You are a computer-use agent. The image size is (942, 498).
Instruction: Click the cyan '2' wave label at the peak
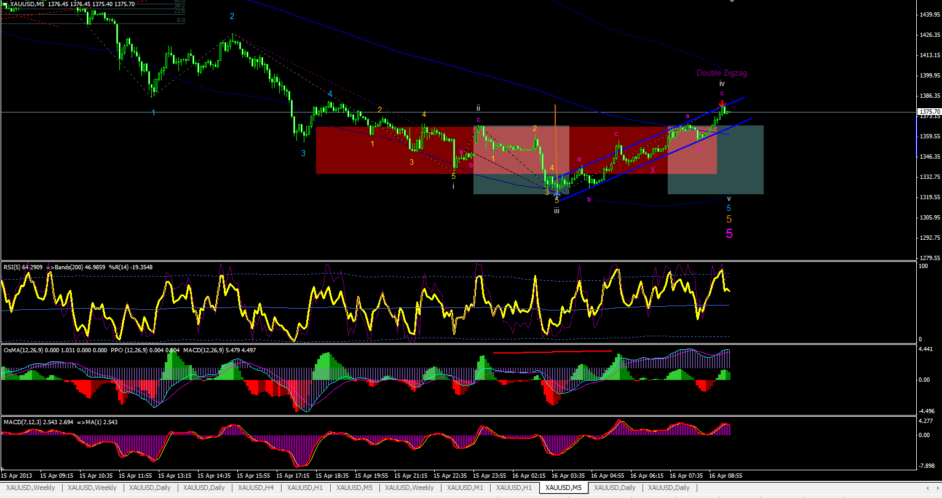(x=232, y=16)
